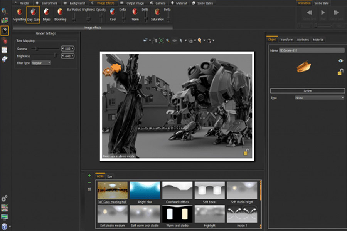Viewport: 347px width, 231px height.
Task: Click the orange light bulb icon in viewport toolbar
Action: point(200,40)
